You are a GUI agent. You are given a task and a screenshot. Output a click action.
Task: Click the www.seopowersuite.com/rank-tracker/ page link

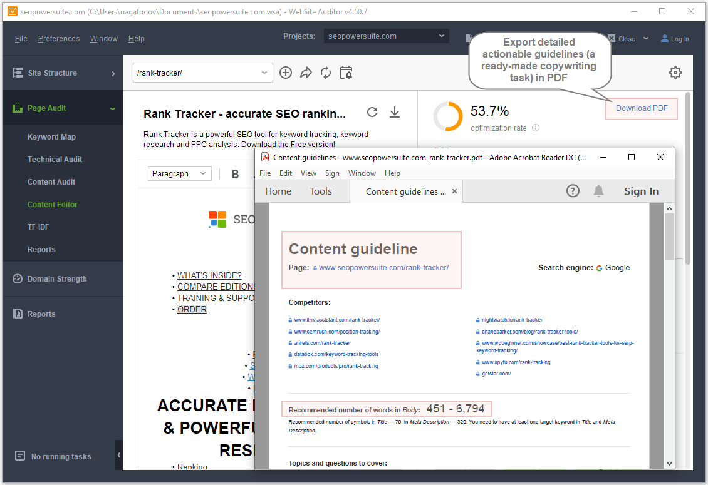click(384, 268)
